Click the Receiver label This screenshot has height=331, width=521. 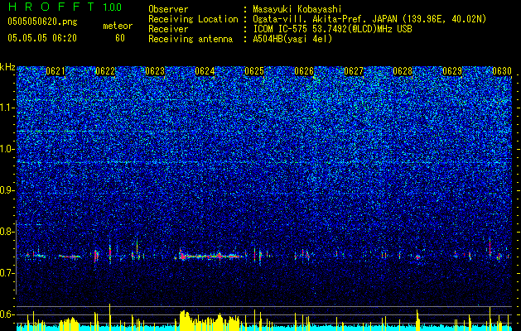pos(168,29)
